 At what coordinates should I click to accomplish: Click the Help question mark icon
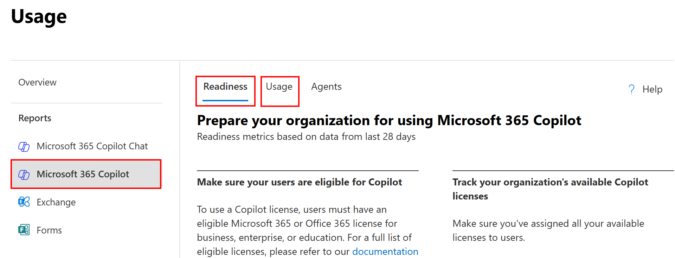pyautogui.click(x=631, y=89)
